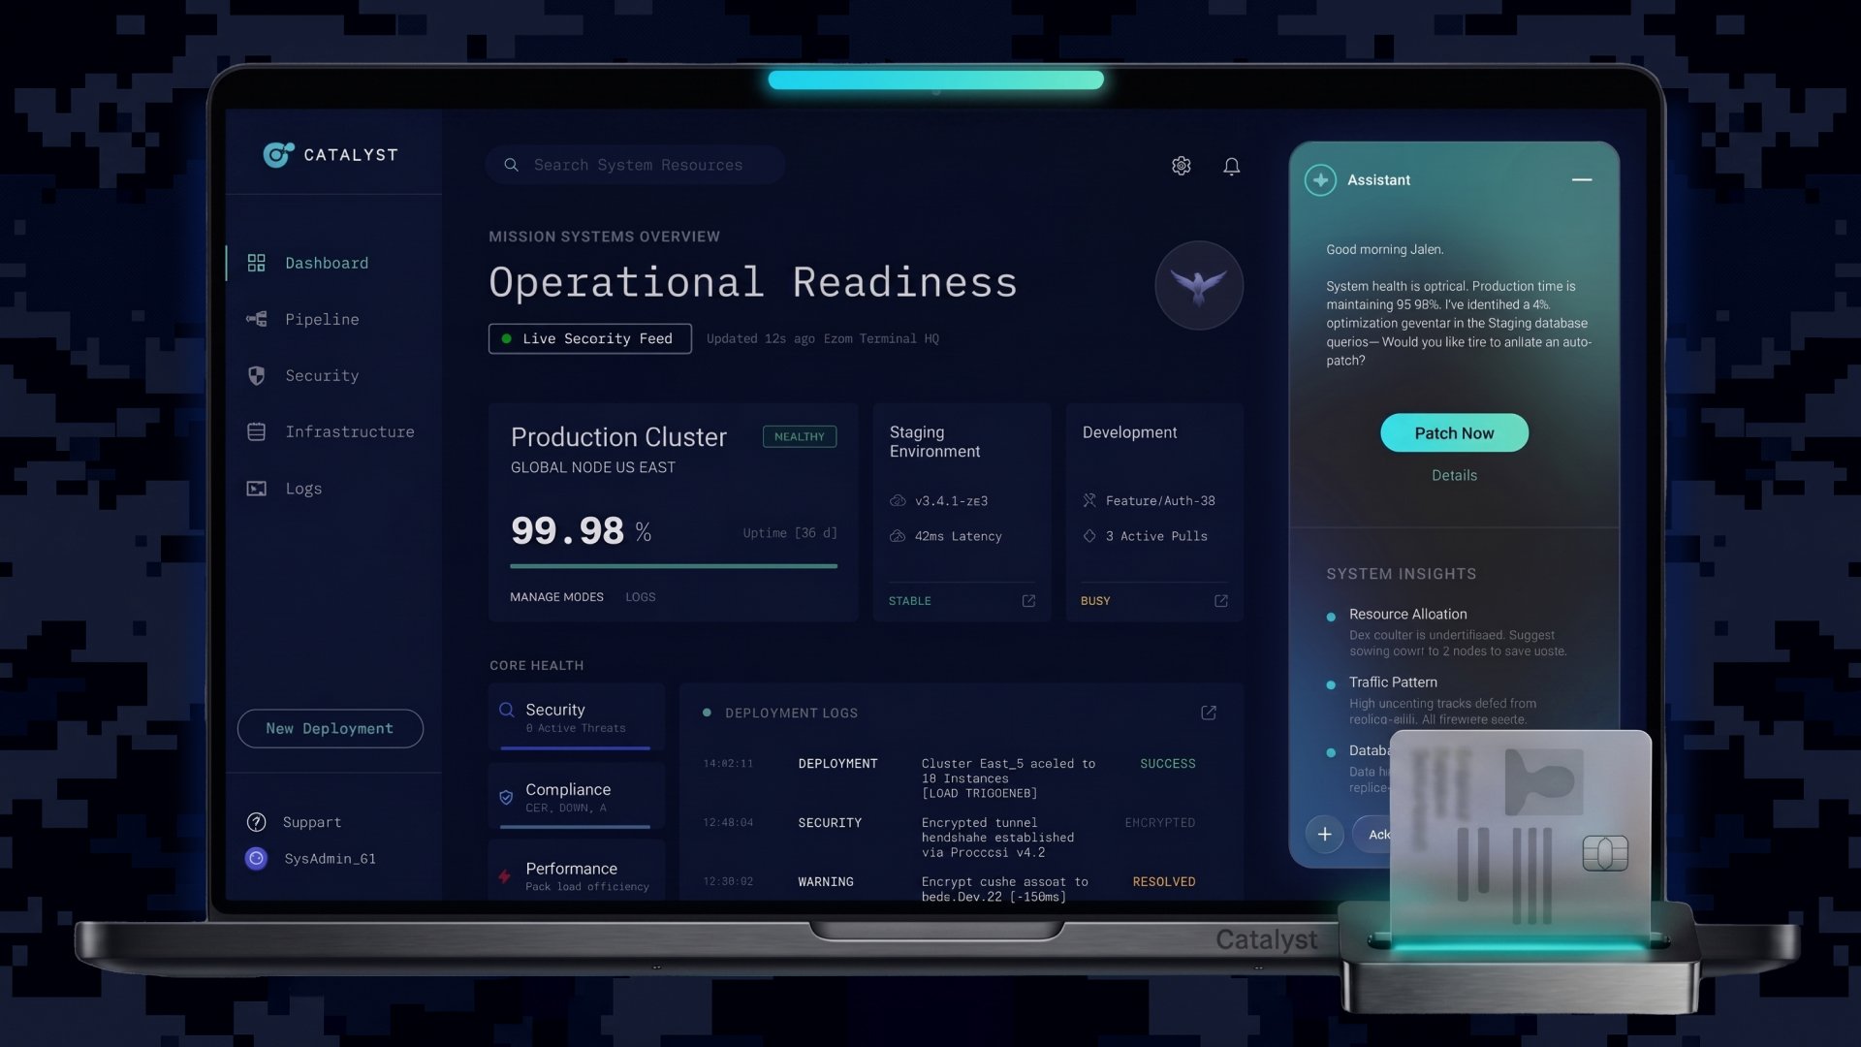1861x1047 pixels.
Task: Open the notifications bell icon
Action: click(1231, 166)
